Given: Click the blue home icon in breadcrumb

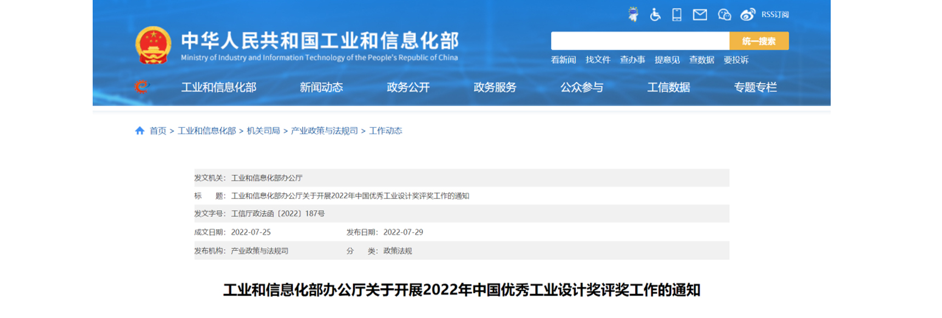Looking at the screenshot, I should coord(140,130).
